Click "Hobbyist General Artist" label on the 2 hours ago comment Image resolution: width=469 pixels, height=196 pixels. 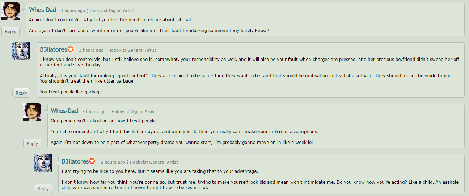tap(154, 162)
